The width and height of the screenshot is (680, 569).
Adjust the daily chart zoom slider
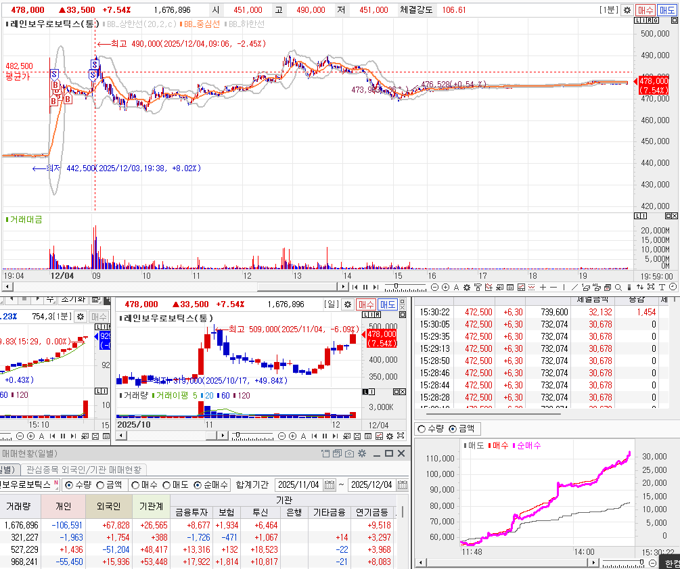(237, 435)
